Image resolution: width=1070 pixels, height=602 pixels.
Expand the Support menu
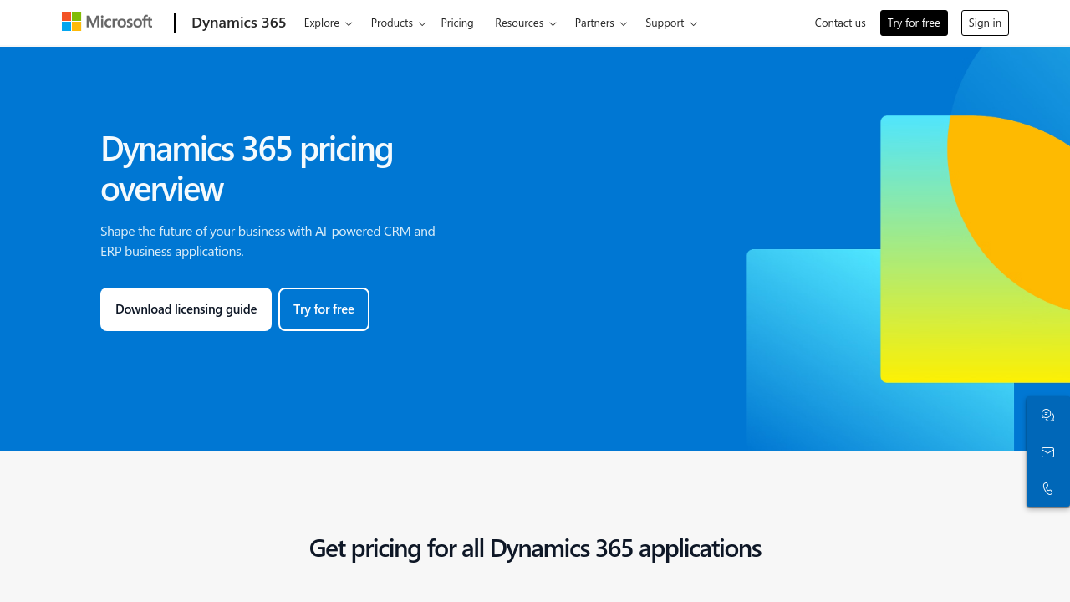coord(670,23)
